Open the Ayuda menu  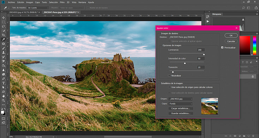click(x=91, y=2)
